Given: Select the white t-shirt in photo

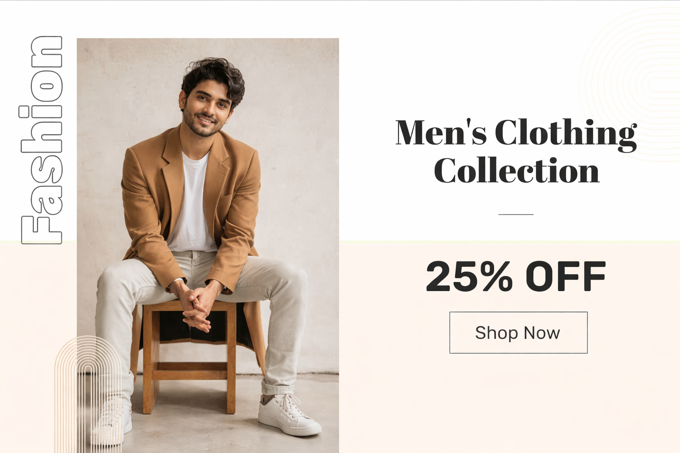Looking at the screenshot, I should (x=190, y=203).
